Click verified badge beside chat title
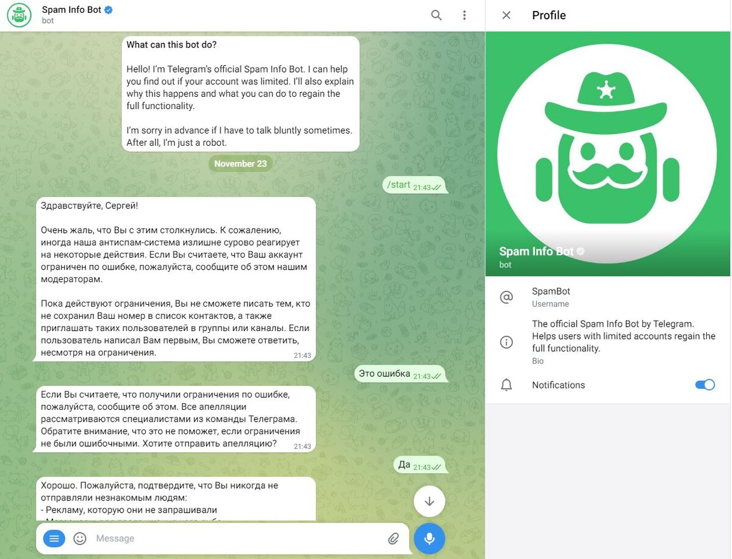Viewport: 732px width, 559px height. [x=109, y=10]
